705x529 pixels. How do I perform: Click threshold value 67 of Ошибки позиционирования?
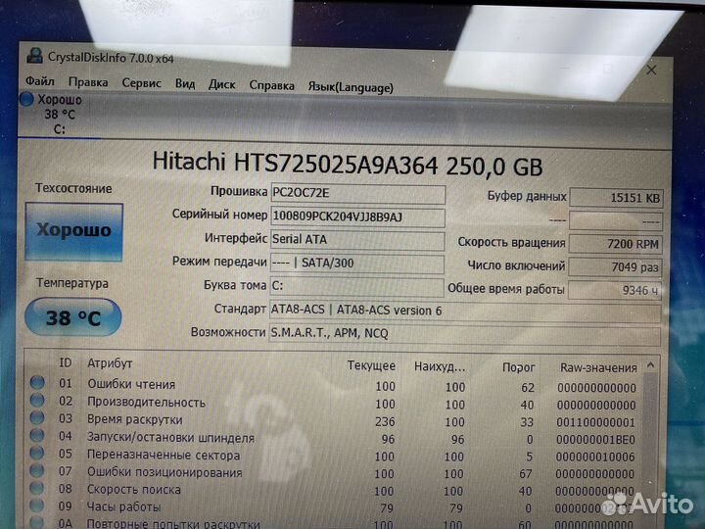(x=526, y=474)
